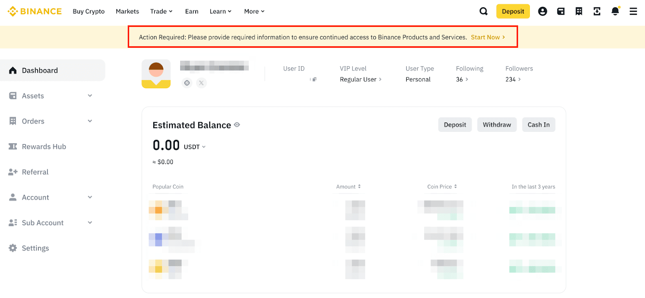645x298 pixels.
Task: Open the hamburger menu icon
Action: pyautogui.click(x=633, y=11)
